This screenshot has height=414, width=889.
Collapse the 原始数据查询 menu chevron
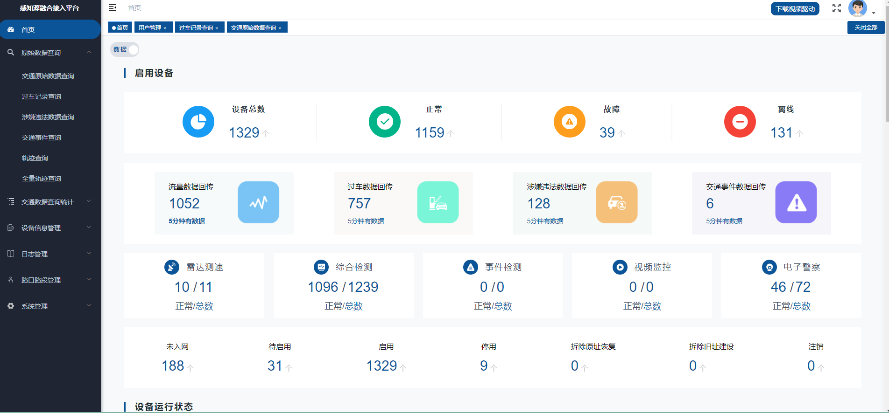pos(89,52)
